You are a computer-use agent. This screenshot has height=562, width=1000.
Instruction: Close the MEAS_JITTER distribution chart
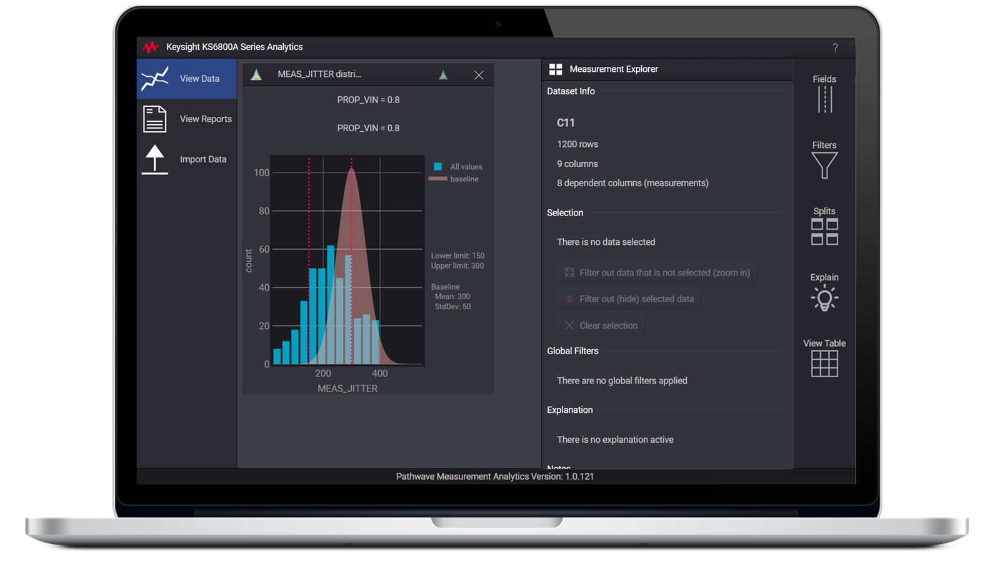pos(479,76)
